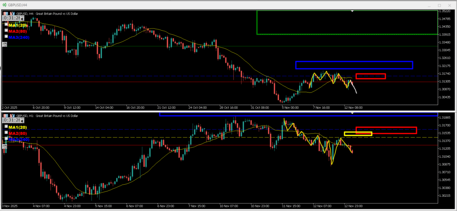The height and width of the screenshot is (211, 457).
Task: Toggle the MA1(20) checkbox in the H4 chart
Action: (x=6, y=25)
